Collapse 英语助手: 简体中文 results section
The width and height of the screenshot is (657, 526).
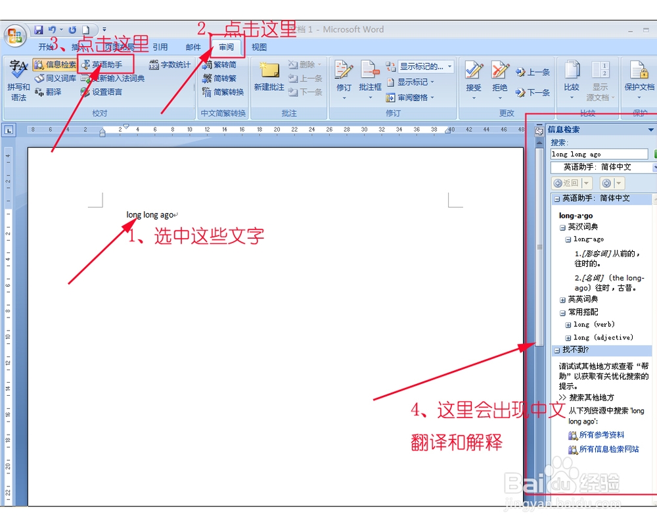[557, 199]
